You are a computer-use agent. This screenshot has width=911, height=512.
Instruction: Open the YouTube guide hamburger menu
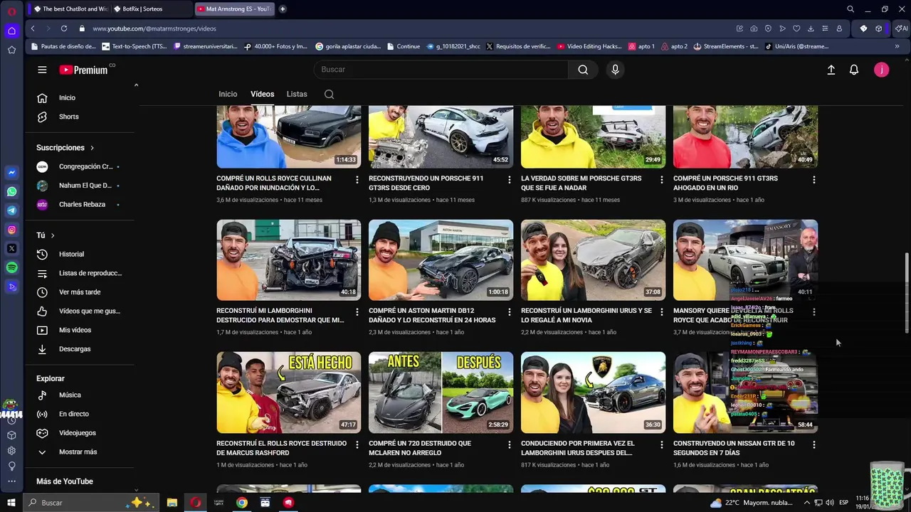click(42, 70)
